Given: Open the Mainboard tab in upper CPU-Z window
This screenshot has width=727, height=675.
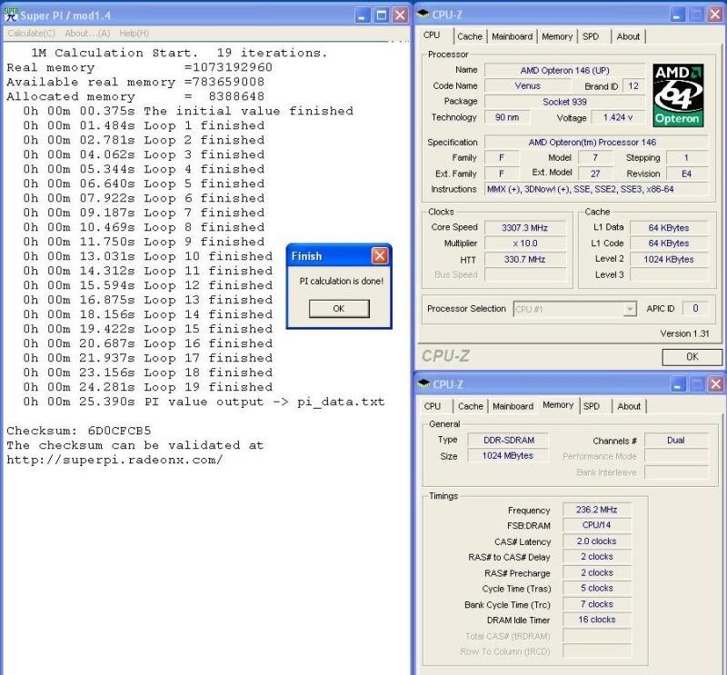Looking at the screenshot, I should pos(512,36).
